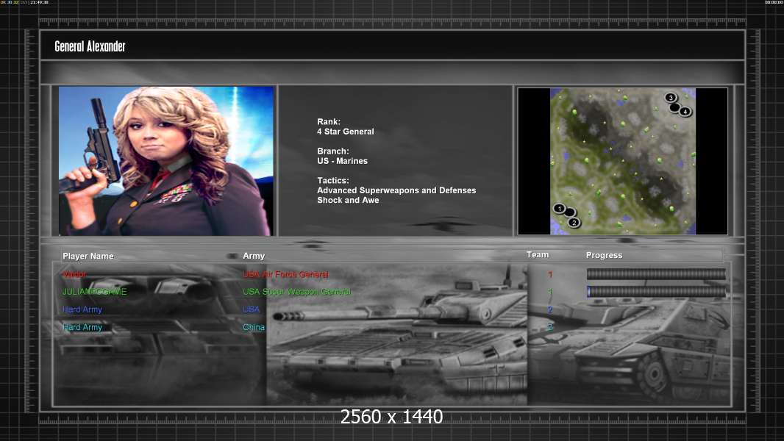Click the blue 'USA' army entry
The width and height of the screenshot is (784, 441).
(251, 309)
